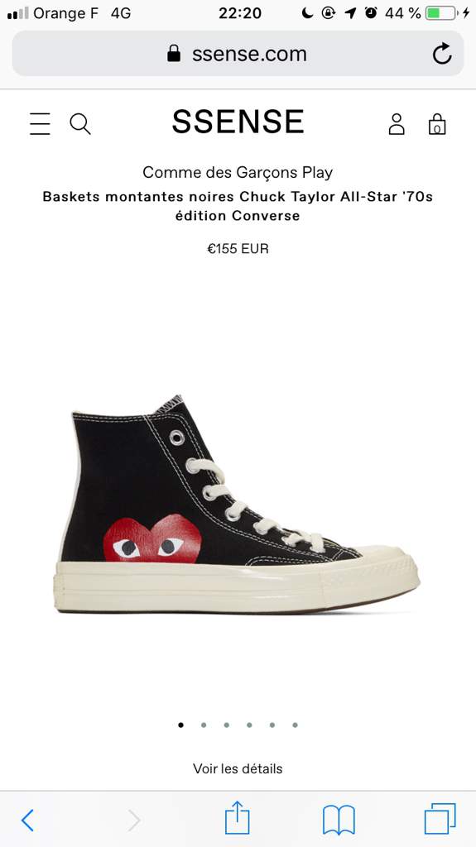Open the Comme des Garçons Play brand link
The height and width of the screenshot is (847, 476).
tap(238, 172)
